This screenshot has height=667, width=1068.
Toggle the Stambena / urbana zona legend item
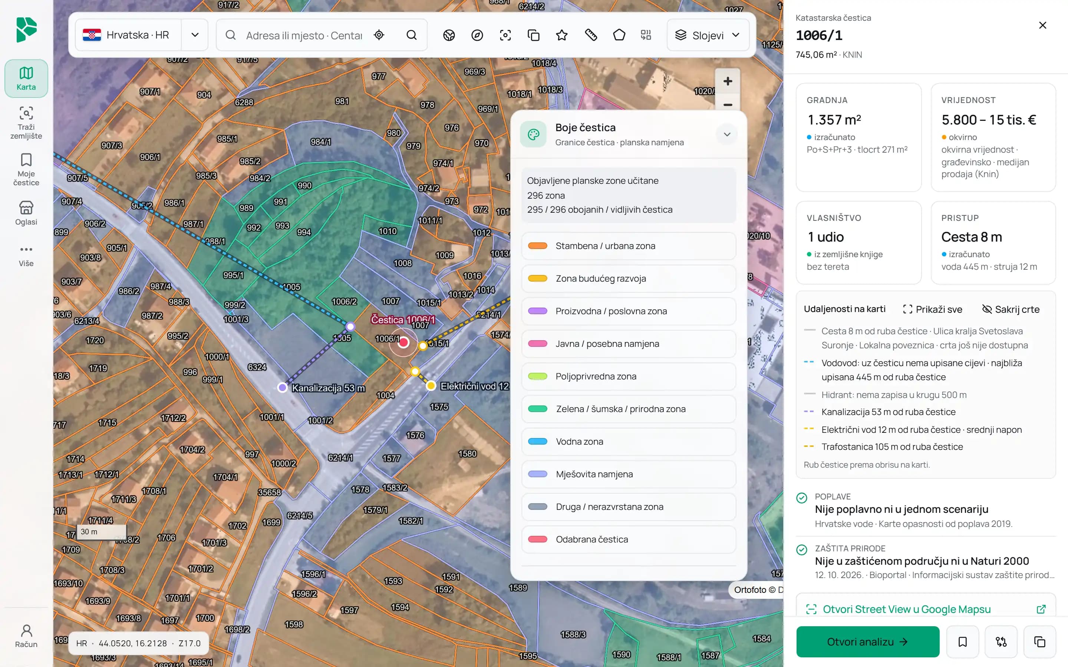[629, 246]
